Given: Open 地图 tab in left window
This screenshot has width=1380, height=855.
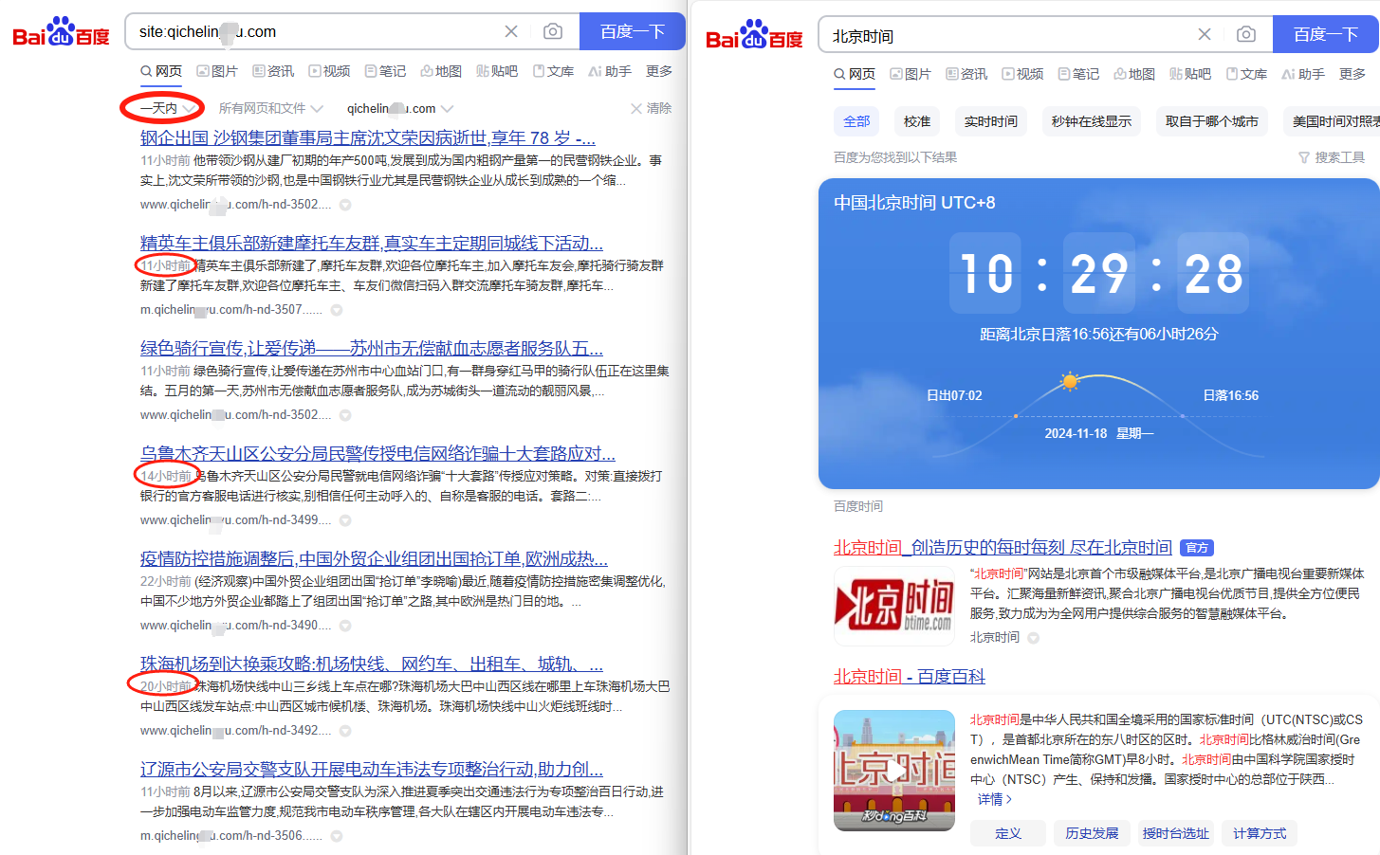Looking at the screenshot, I should (441, 71).
